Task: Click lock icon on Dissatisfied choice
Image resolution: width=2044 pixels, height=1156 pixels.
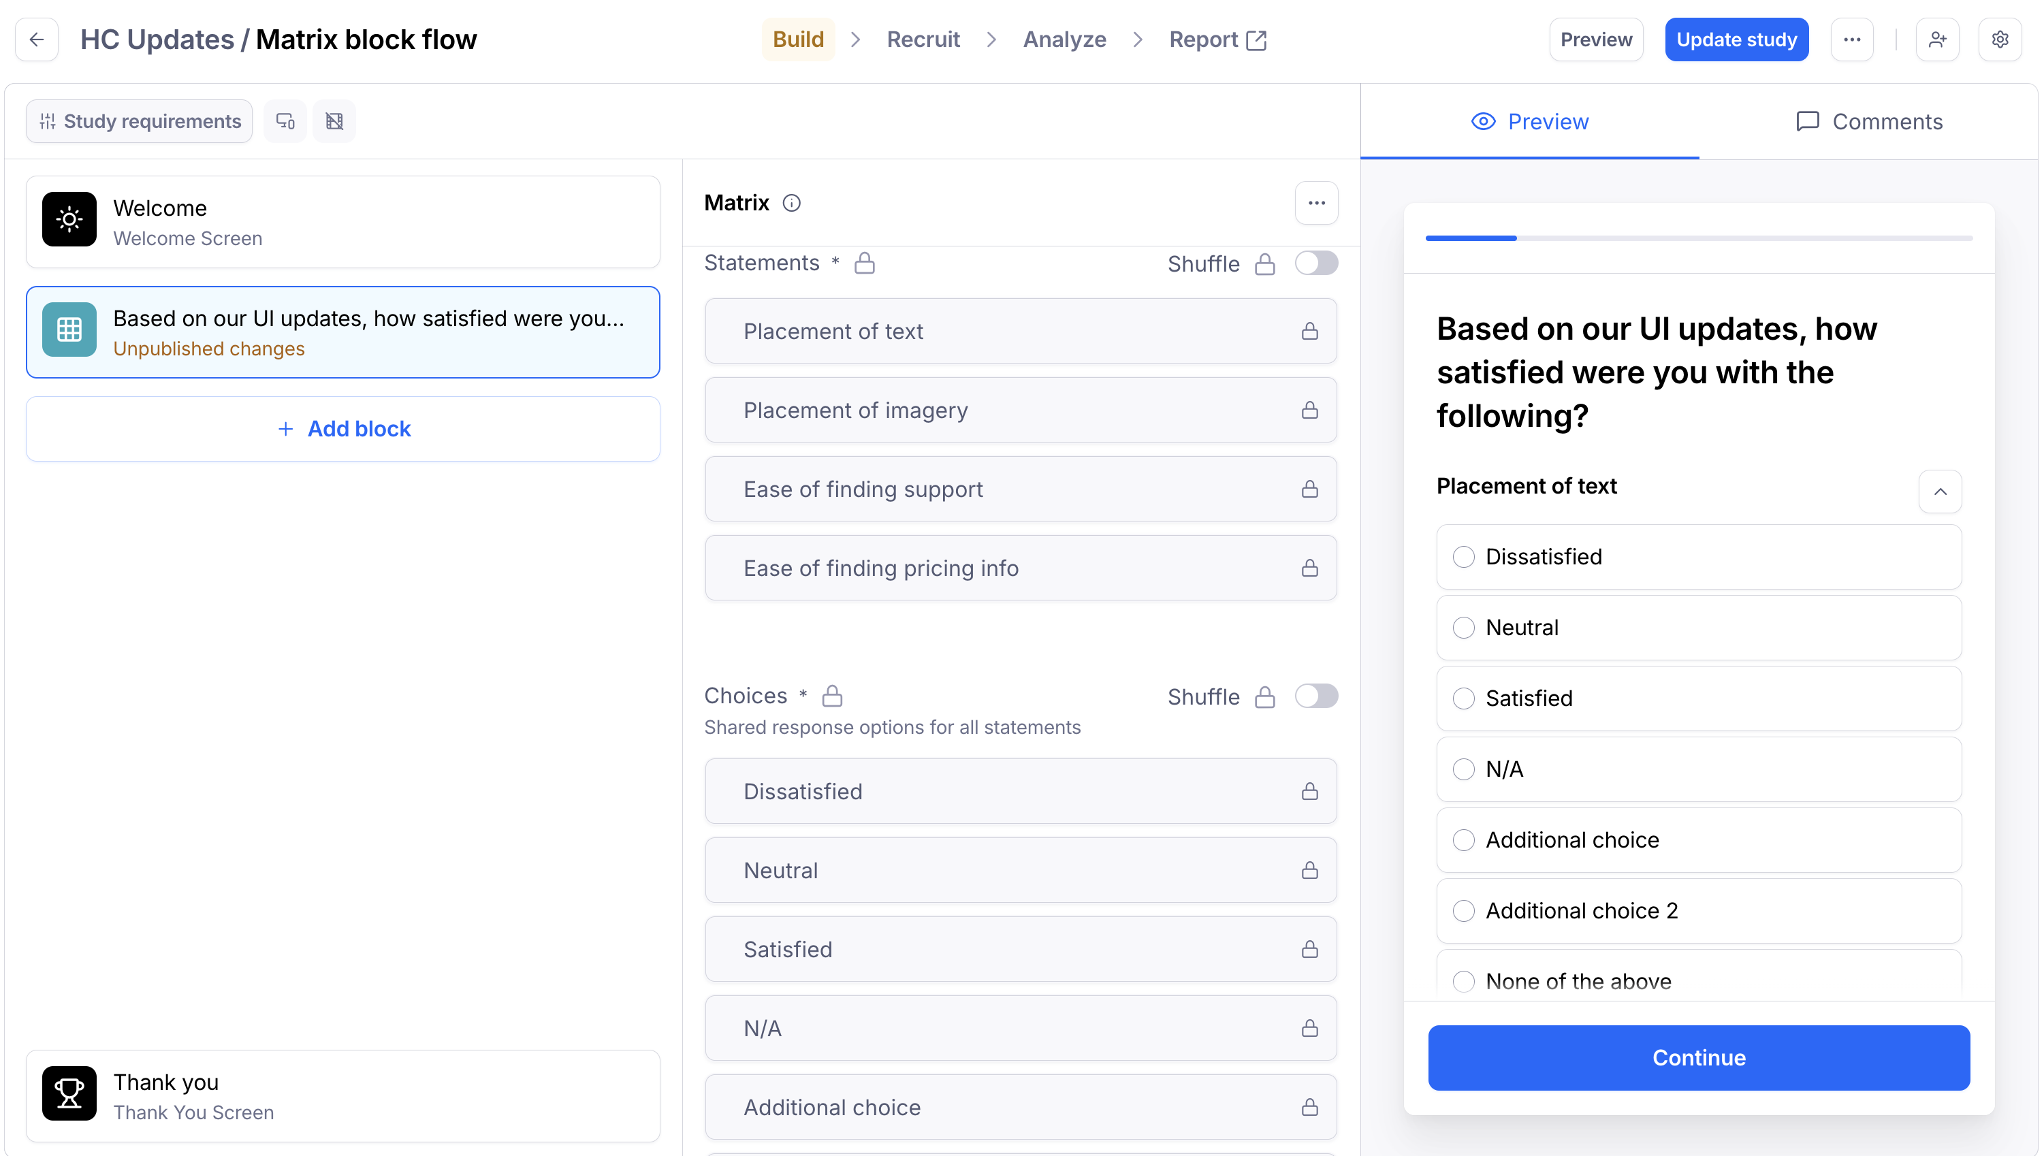Action: click(x=1309, y=791)
